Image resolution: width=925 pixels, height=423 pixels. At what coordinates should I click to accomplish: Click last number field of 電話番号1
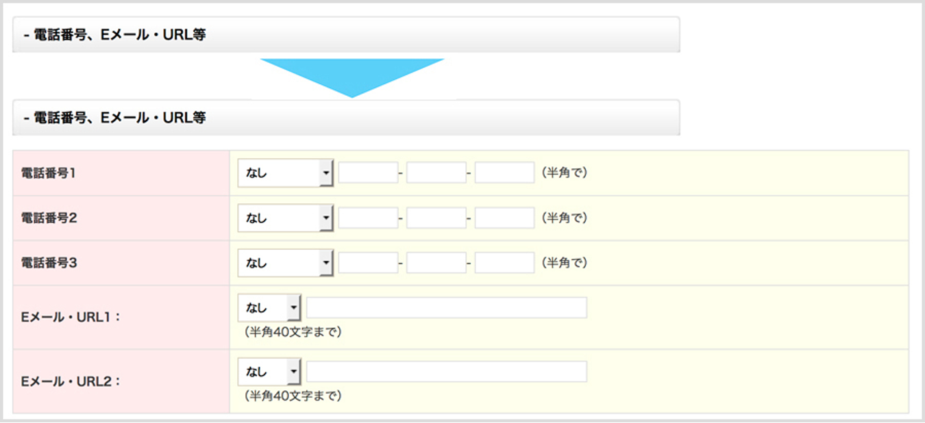point(504,173)
